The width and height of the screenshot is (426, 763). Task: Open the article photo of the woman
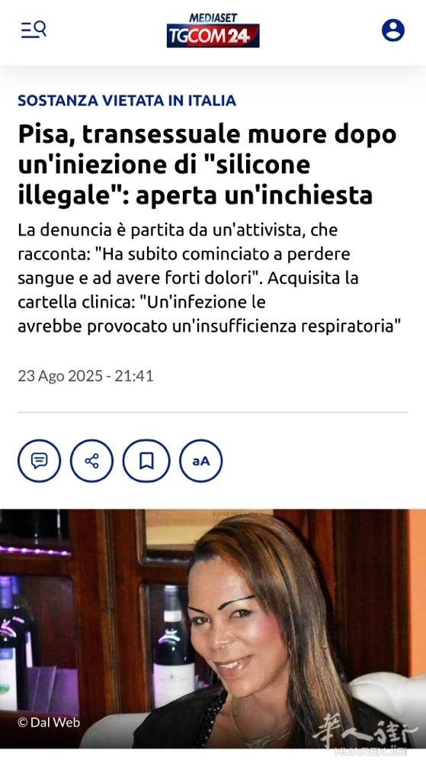(x=213, y=629)
